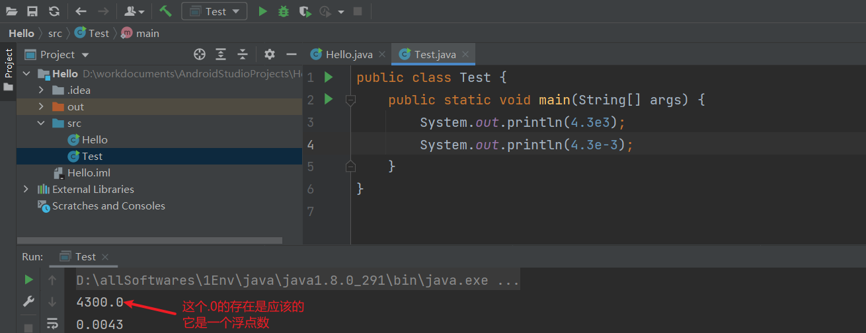Screen dimensions: 866x333
Task: Run Test with coverage shield icon
Action: pos(304,11)
